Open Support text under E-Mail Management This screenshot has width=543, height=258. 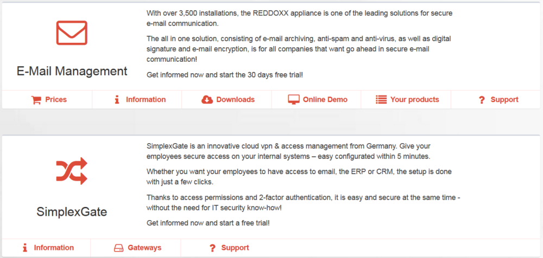click(x=504, y=100)
